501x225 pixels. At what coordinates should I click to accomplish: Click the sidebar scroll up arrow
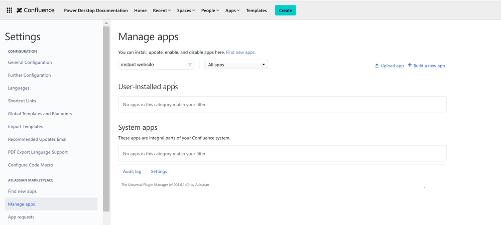(x=106, y=23)
